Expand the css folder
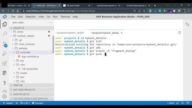 point(14,61)
